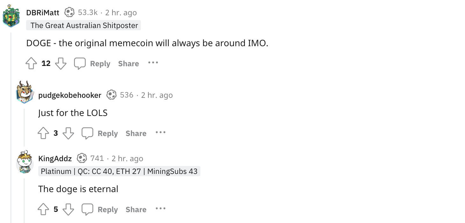Click the moon icon beside KingAddz's 741

(82, 158)
